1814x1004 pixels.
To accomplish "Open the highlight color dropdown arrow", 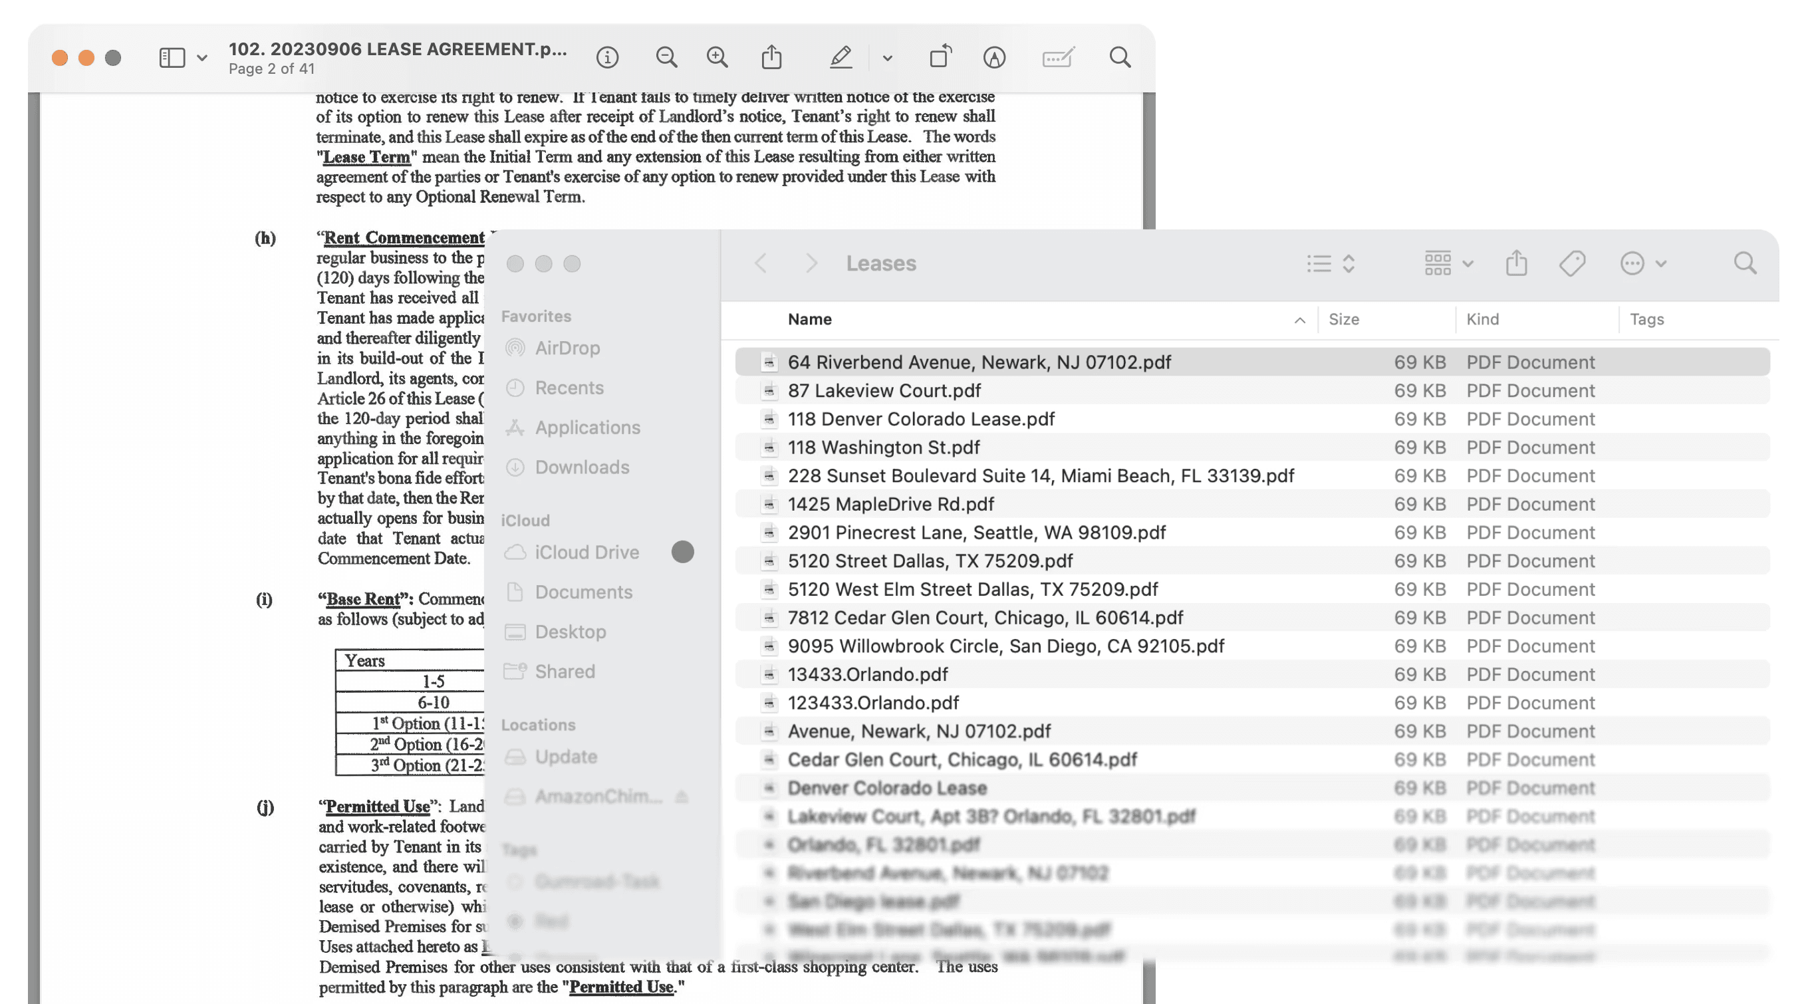I will (x=886, y=58).
